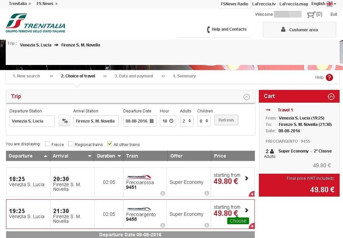343x238 pixels.
Task: Collapse the Cart panel
Action: pyautogui.click(x=331, y=97)
